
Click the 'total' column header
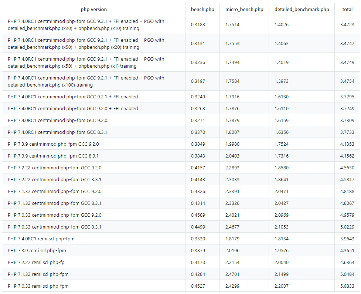pos(347,10)
